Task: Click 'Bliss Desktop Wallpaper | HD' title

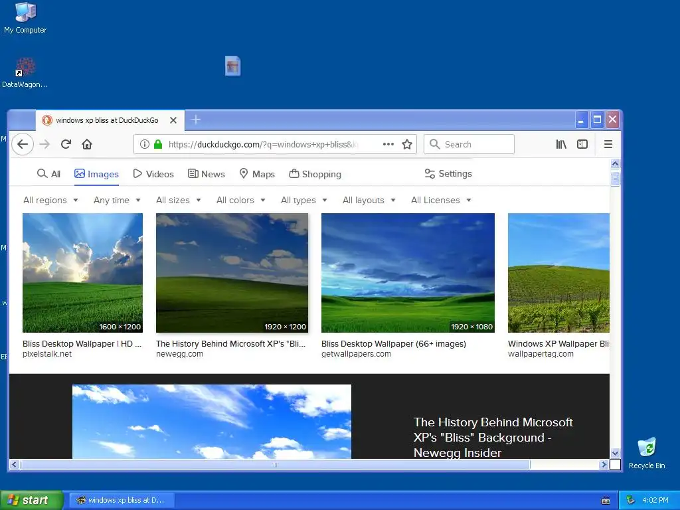Action: click(x=82, y=343)
